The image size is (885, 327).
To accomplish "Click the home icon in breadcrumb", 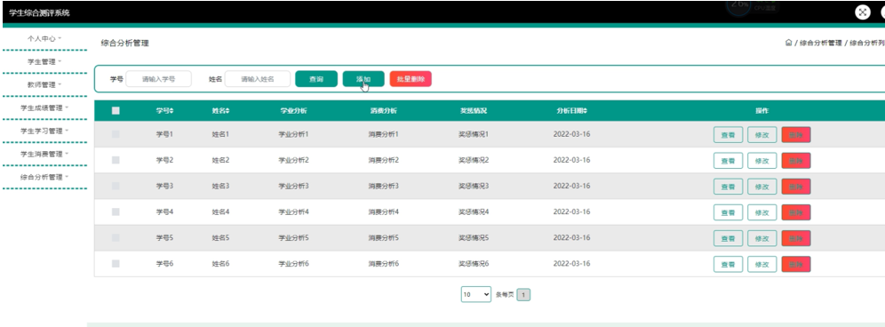I will (788, 43).
